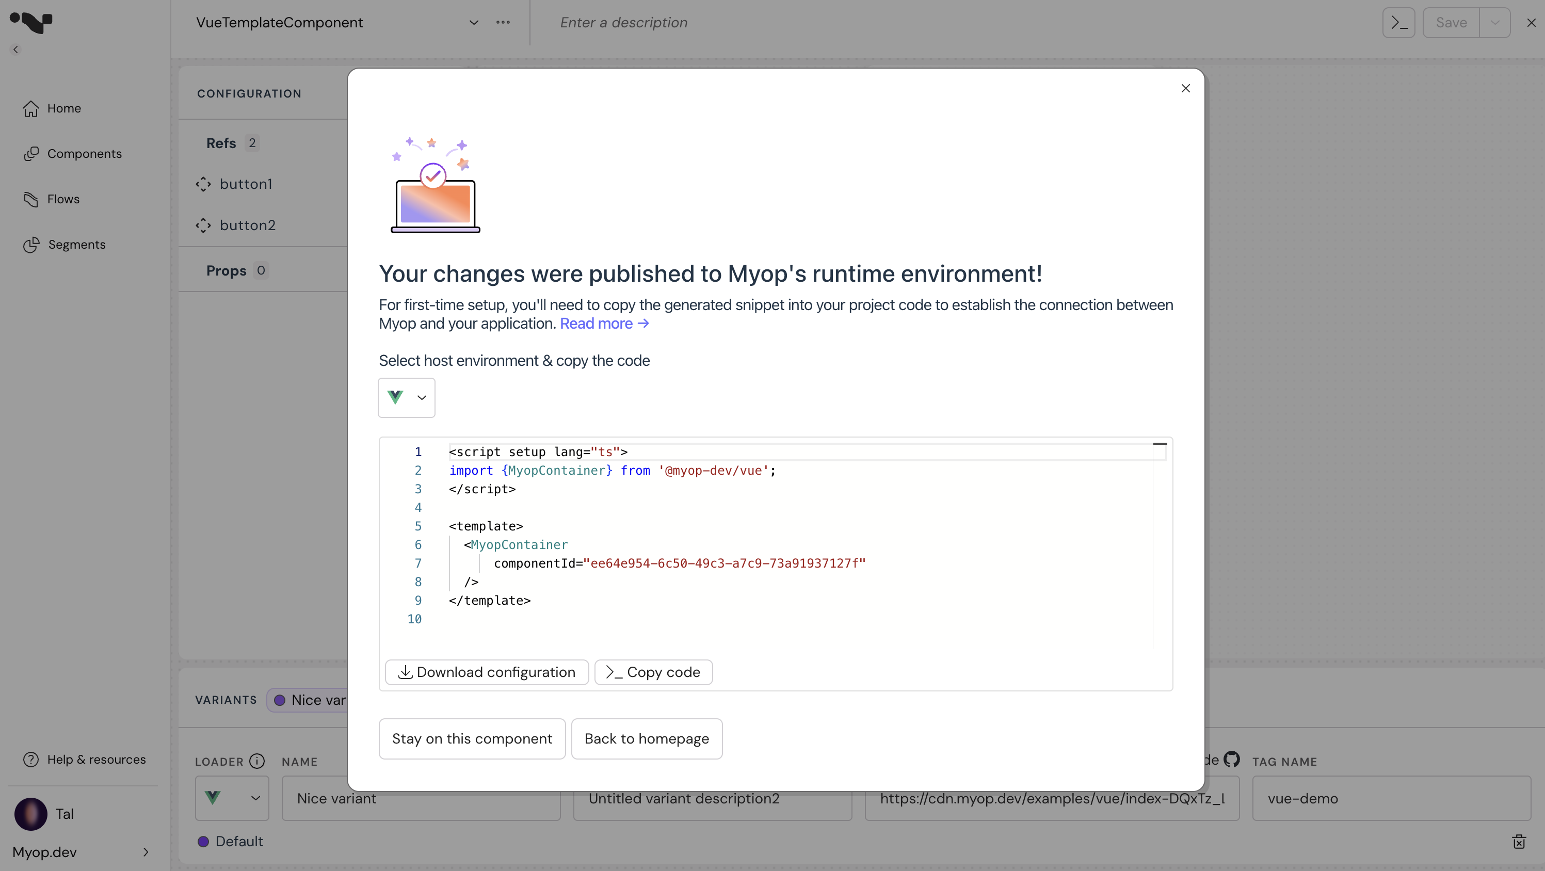Click the delete variant trash icon

tap(1519, 842)
